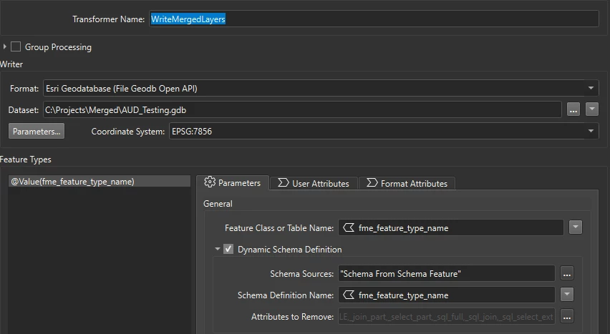Open Schema Definition Name dropdown arrow
610x334 pixels.
[x=567, y=295]
